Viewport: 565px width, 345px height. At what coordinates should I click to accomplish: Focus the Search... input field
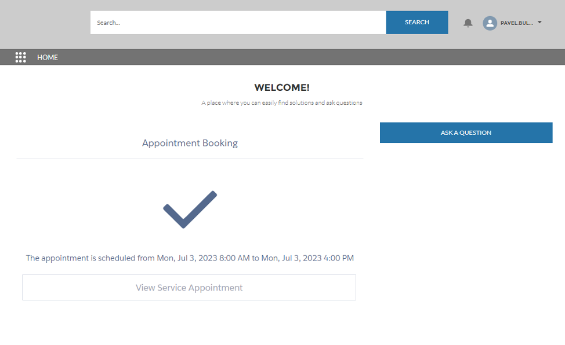tap(238, 23)
